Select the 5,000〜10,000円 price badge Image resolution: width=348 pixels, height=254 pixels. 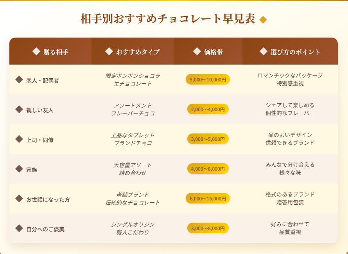click(208, 79)
